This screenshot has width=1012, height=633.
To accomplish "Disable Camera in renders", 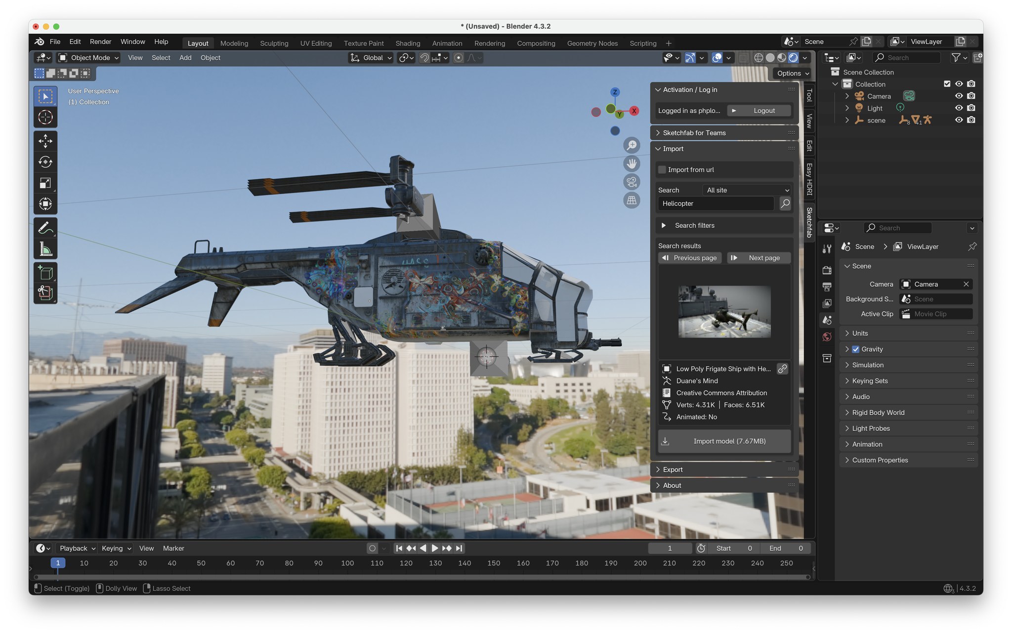I will (x=971, y=96).
